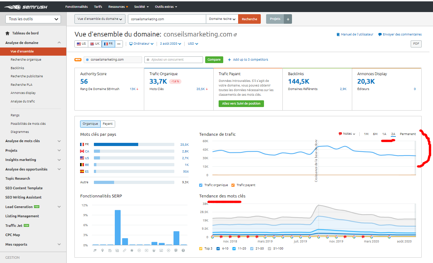Uncheck the 4-10 positions checkbox
The image size is (433, 263).
tap(218, 248)
